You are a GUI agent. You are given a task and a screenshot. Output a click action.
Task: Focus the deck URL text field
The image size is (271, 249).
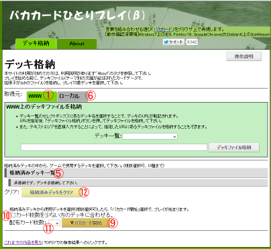pos(114,147)
